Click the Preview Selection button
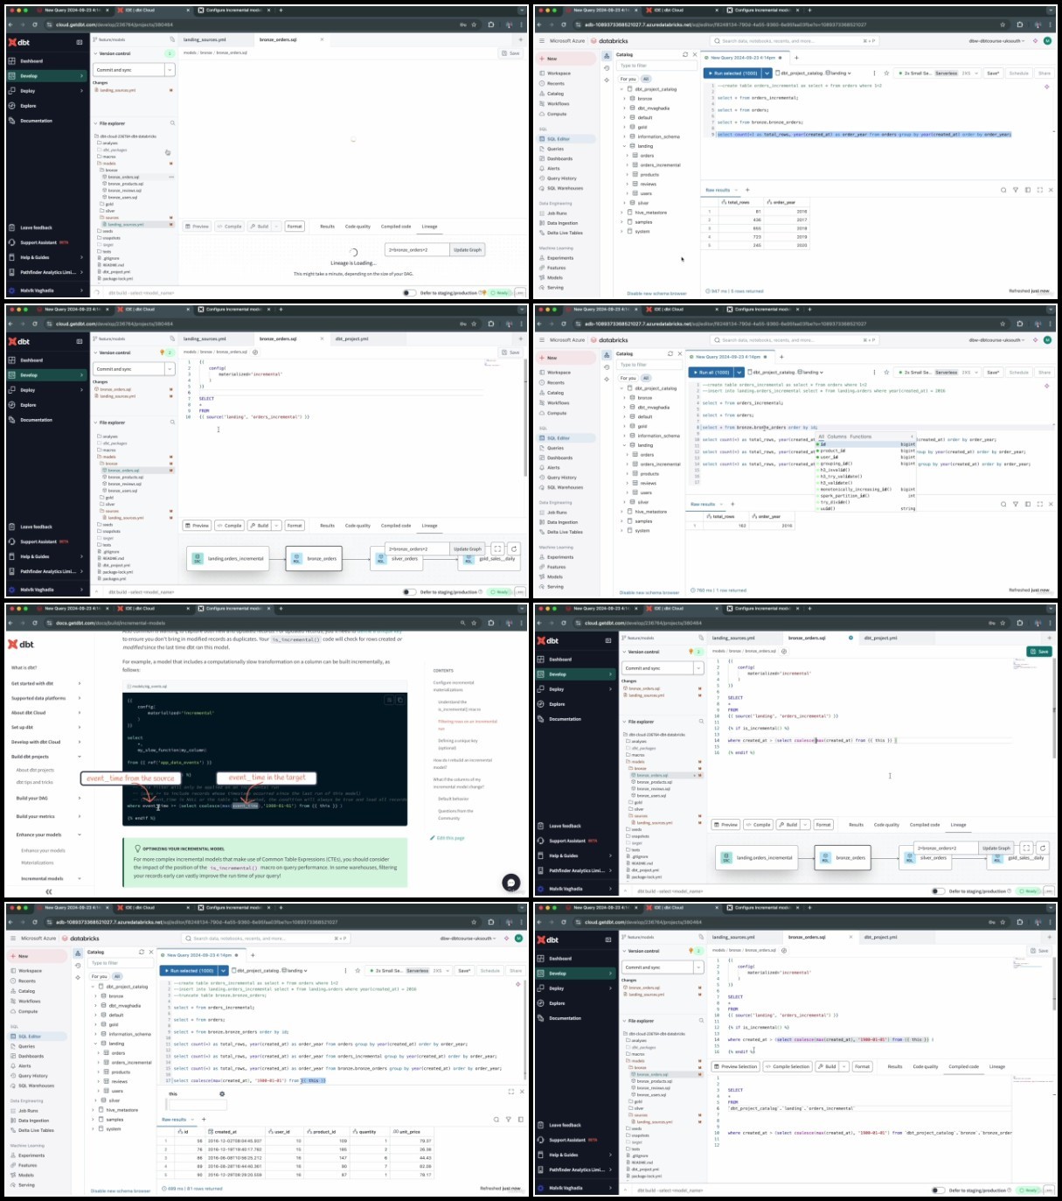Image resolution: width=1062 pixels, height=1201 pixels. pyautogui.click(x=736, y=1066)
